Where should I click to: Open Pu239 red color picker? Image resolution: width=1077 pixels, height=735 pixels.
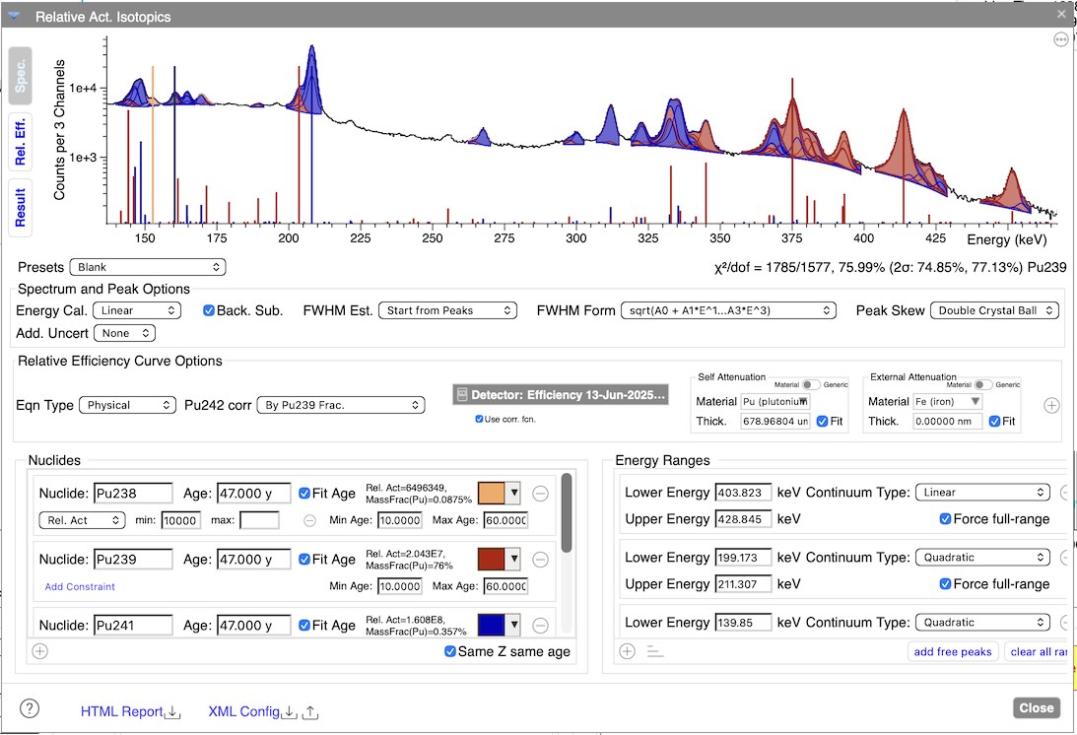click(x=500, y=560)
